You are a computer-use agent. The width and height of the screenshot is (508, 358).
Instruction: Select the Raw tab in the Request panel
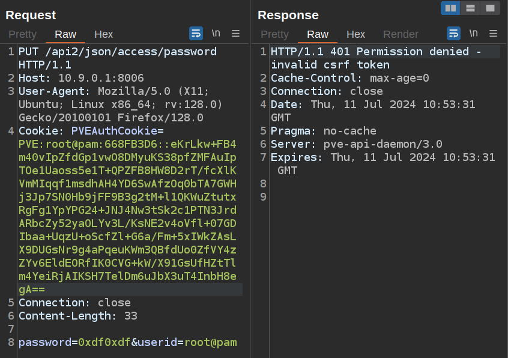(x=65, y=34)
